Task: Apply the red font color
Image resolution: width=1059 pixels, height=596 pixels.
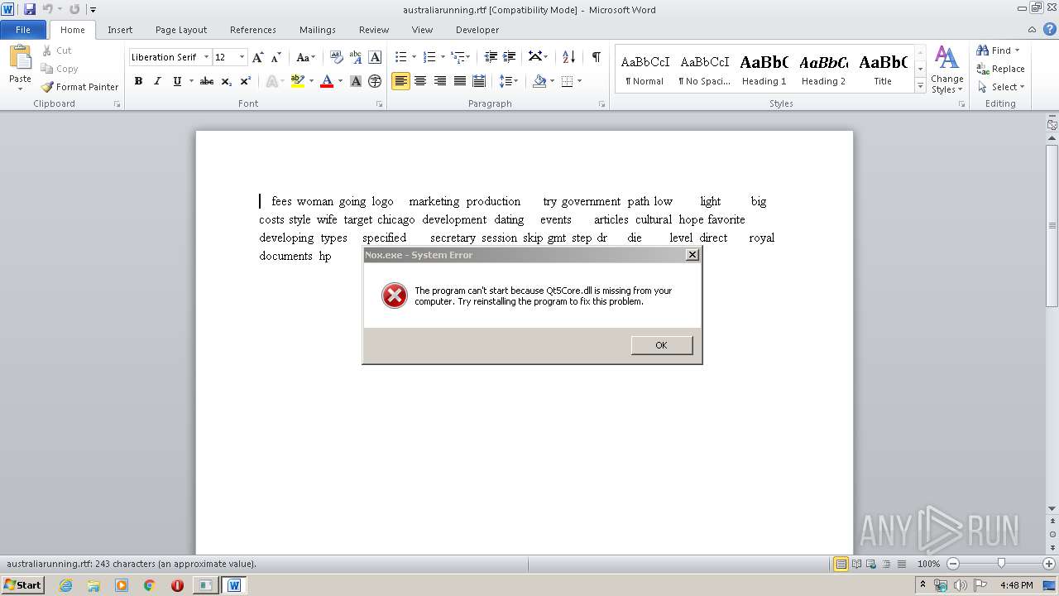Action: click(x=327, y=81)
